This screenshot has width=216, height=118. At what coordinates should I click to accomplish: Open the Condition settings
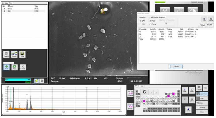[x=202, y=107]
